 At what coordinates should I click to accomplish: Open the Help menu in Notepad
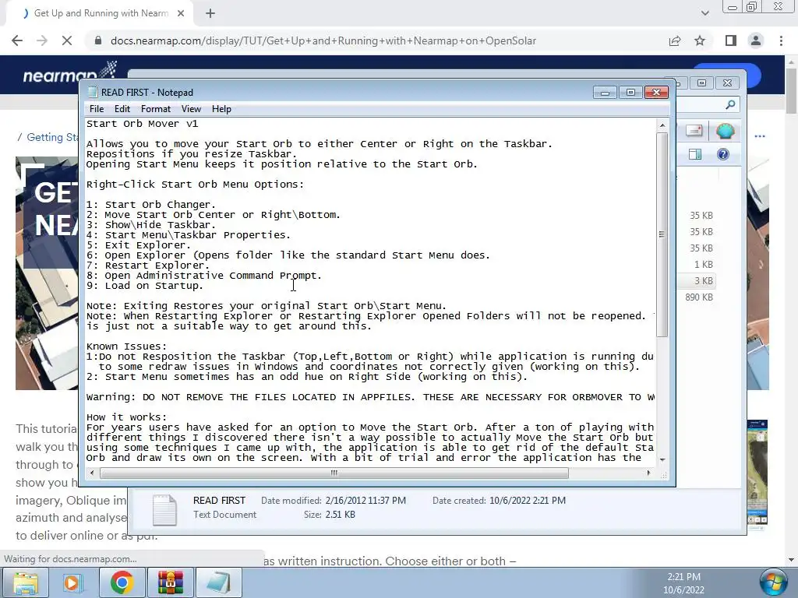point(221,109)
